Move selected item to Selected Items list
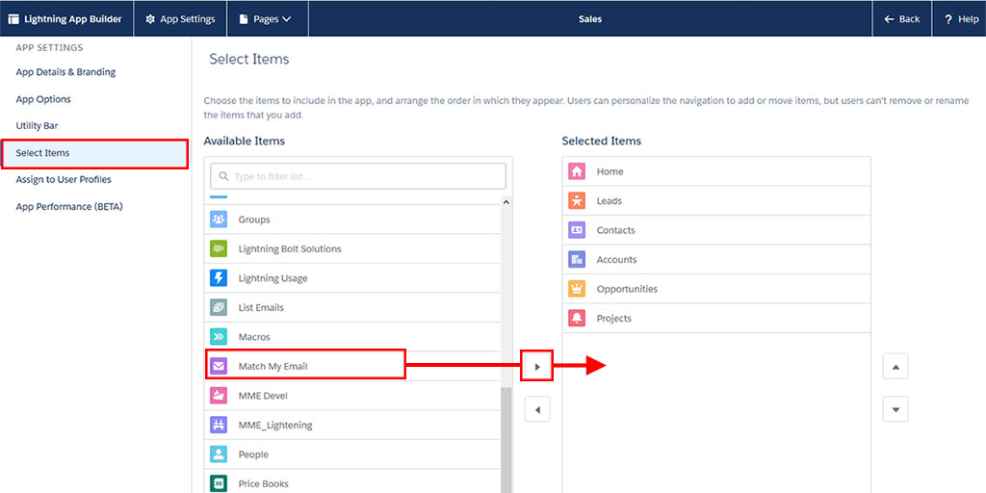This screenshot has width=986, height=493. [x=537, y=366]
